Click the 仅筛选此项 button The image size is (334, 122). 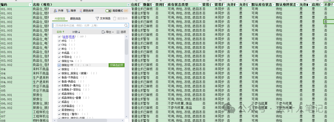[116, 65]
